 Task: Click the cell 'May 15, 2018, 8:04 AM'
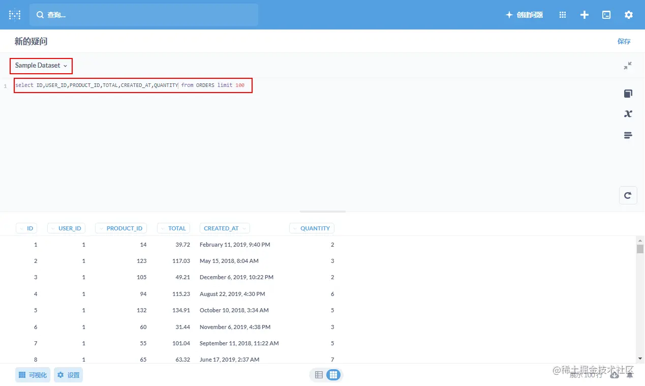point(229,261)
